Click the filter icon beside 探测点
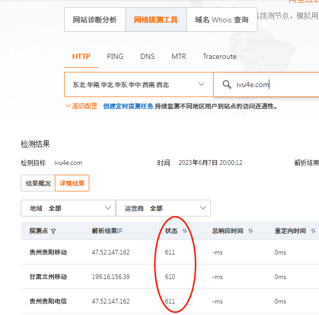The image size is (319, 315). point(53,231)
